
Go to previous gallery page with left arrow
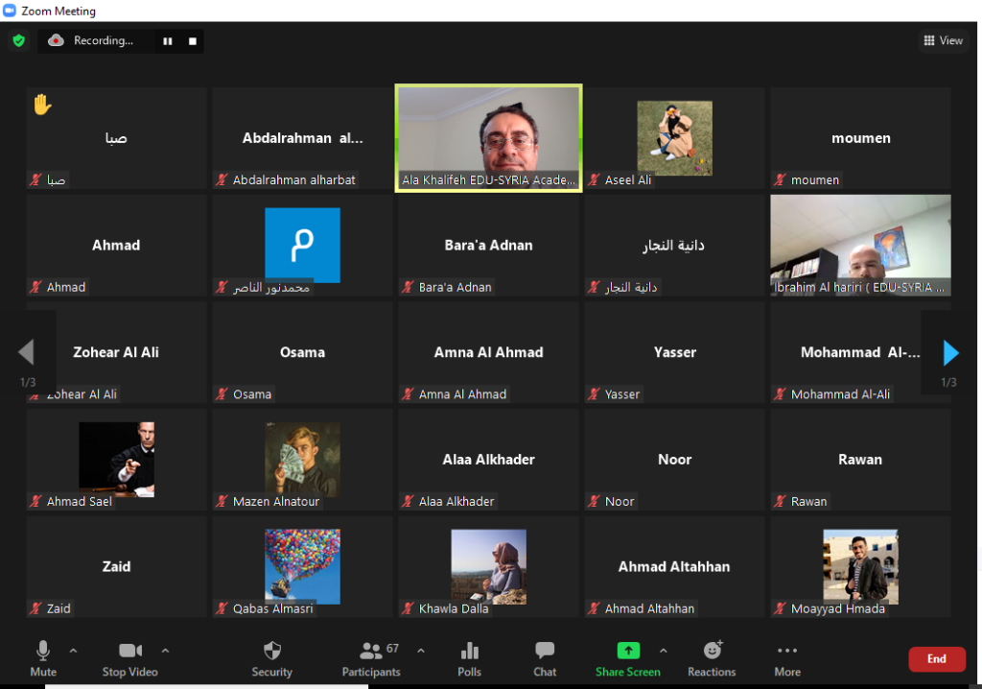(27, 353)
